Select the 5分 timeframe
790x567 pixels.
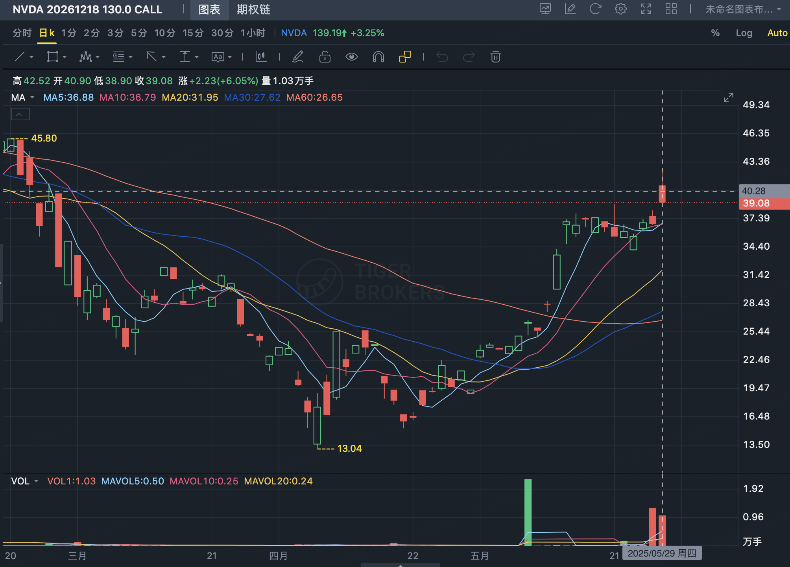[139, 33]
